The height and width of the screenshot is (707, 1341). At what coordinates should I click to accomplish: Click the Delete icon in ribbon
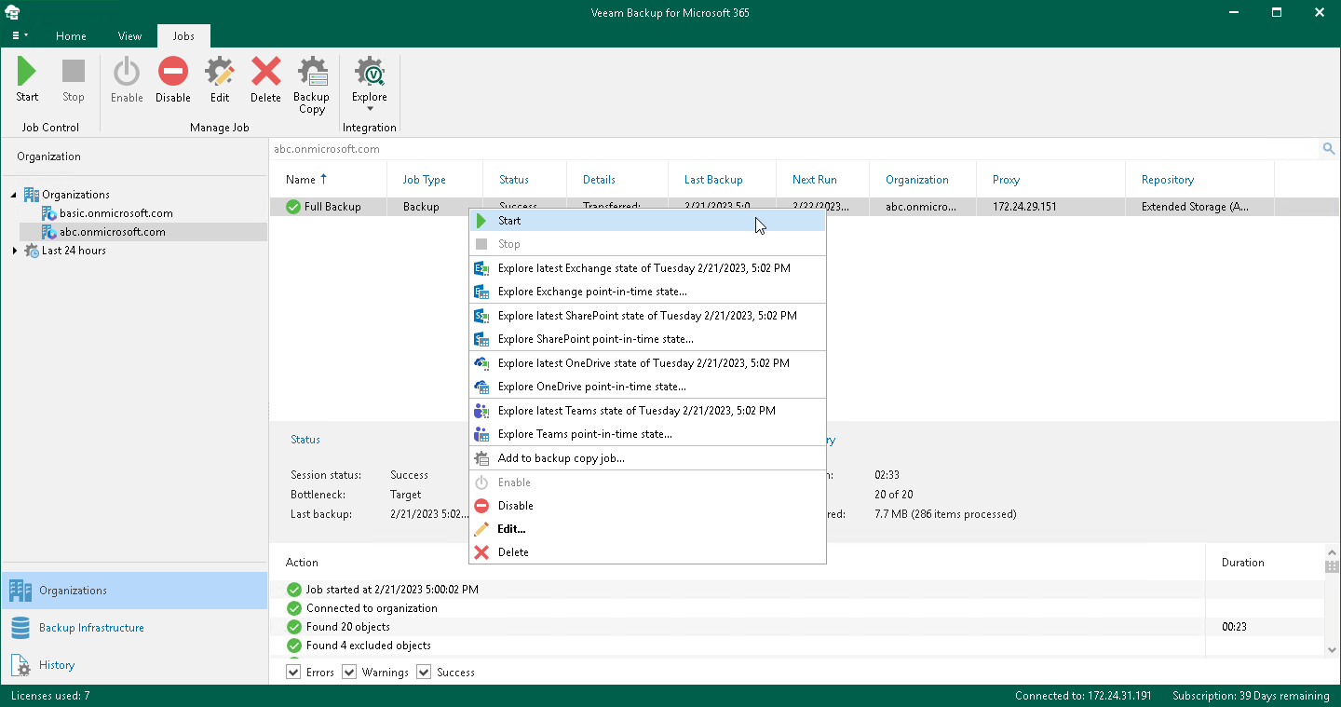pyautogui.click(x=265, y=73)
